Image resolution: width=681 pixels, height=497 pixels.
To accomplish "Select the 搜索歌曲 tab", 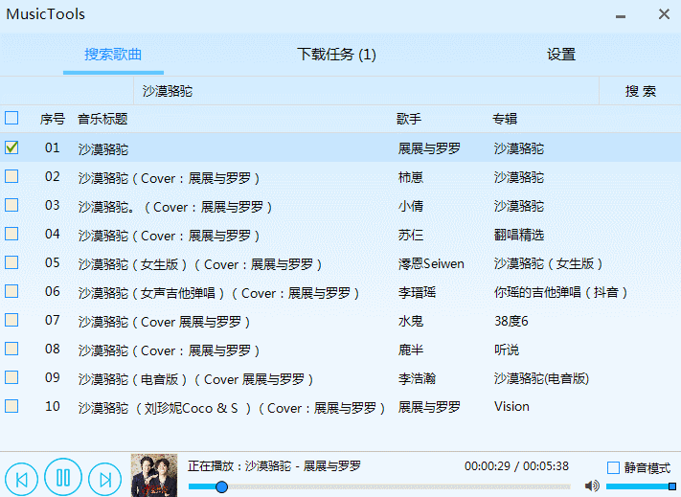I will [x=113, y=55].
